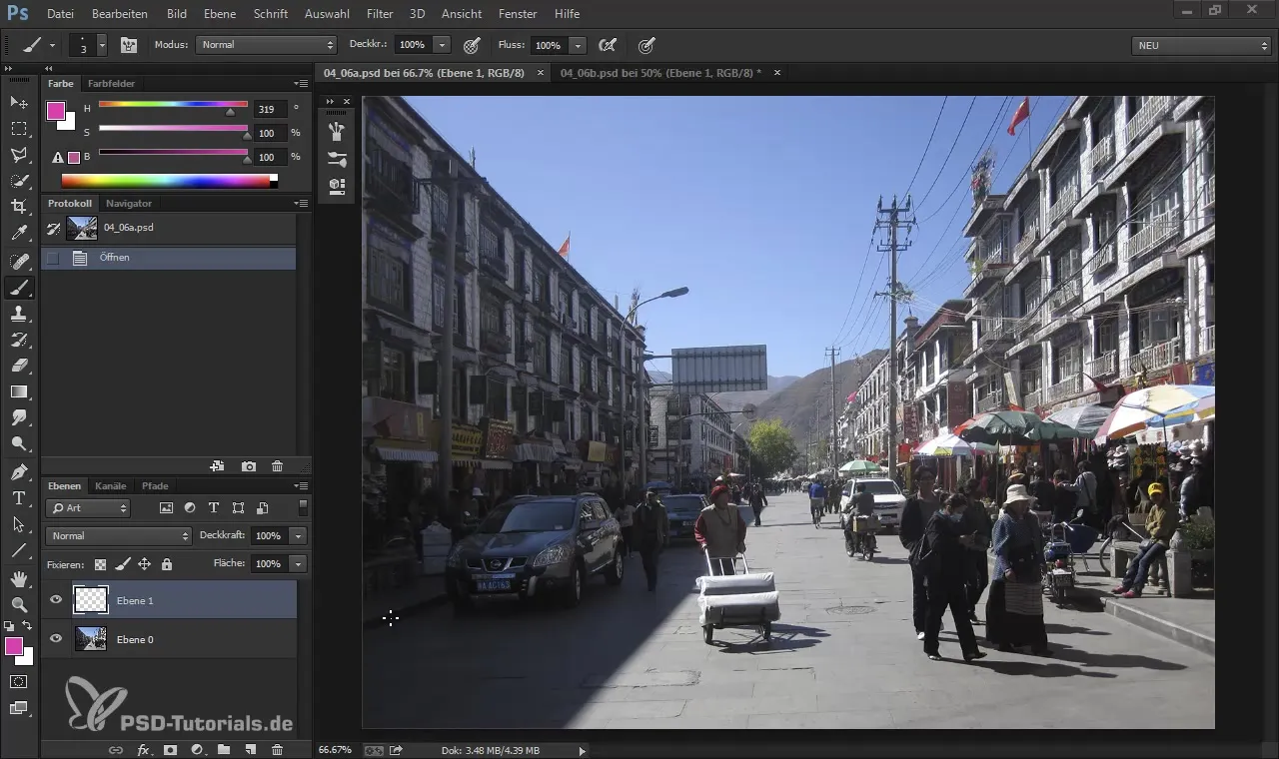
Task: Hide layer Ebene 0
Action: pyautogui.click(x=56, y=638)
